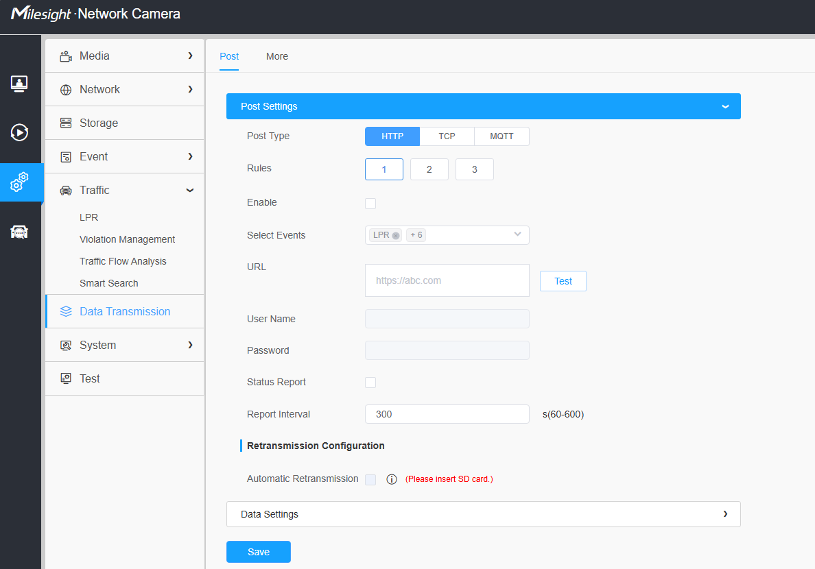The height and width of the screenshot is (569, 815).
Task: Switch to the More tab
Action: 277,57
